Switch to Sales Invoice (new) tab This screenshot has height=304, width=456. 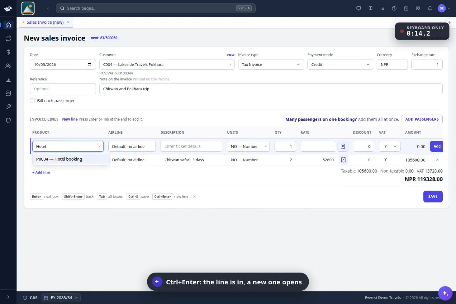click(x=45, y=22)
